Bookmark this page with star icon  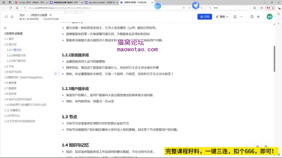[x=201, y=8]
